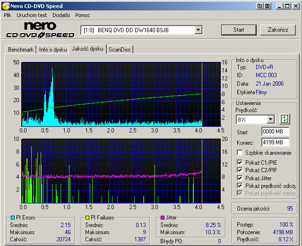The width and height of the screenshot is (302, 246).
Task: Open the 8X speed dropdown
Action: pos(270,119)
